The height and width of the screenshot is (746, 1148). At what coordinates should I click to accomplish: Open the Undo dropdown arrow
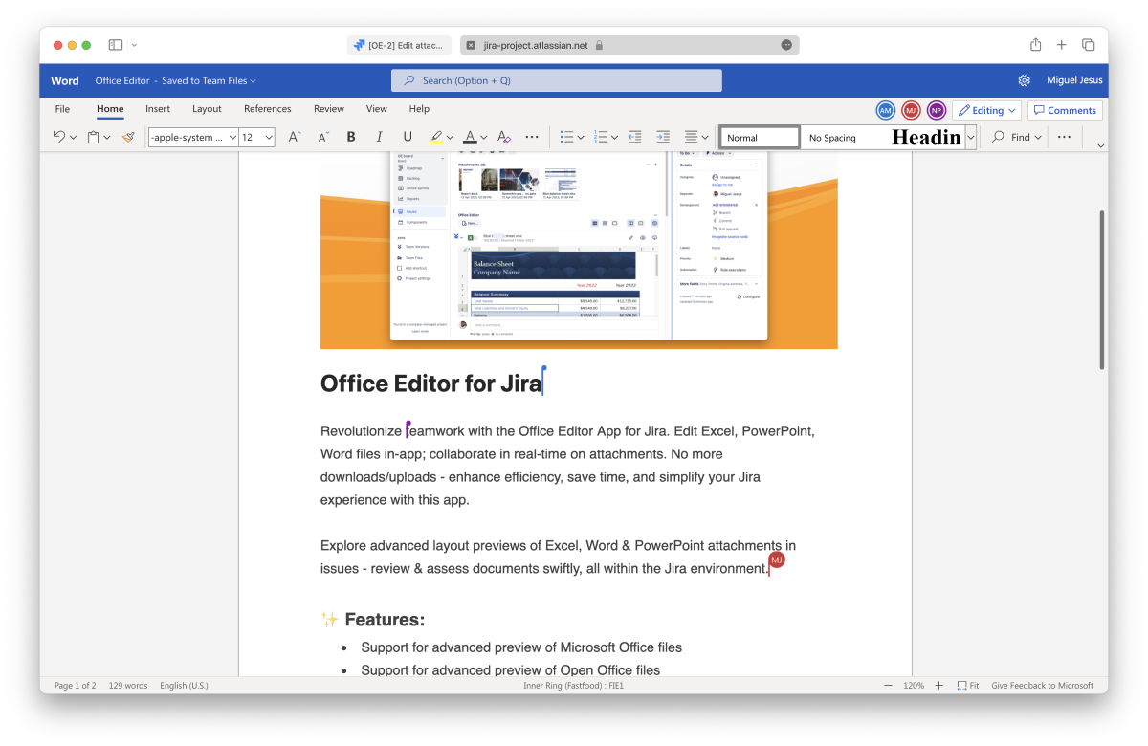click(x=74, y=138)
